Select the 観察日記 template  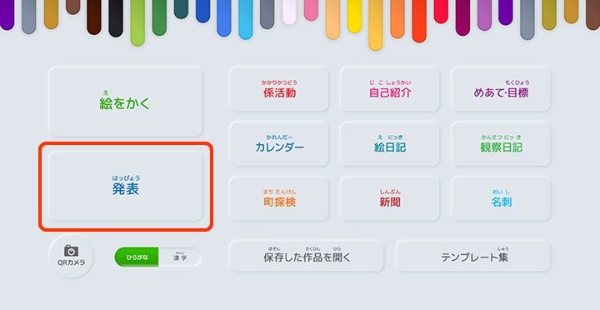point(501,144)
